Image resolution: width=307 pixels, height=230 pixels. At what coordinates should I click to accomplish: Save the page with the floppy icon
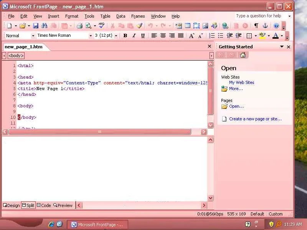tap(35, 26)
